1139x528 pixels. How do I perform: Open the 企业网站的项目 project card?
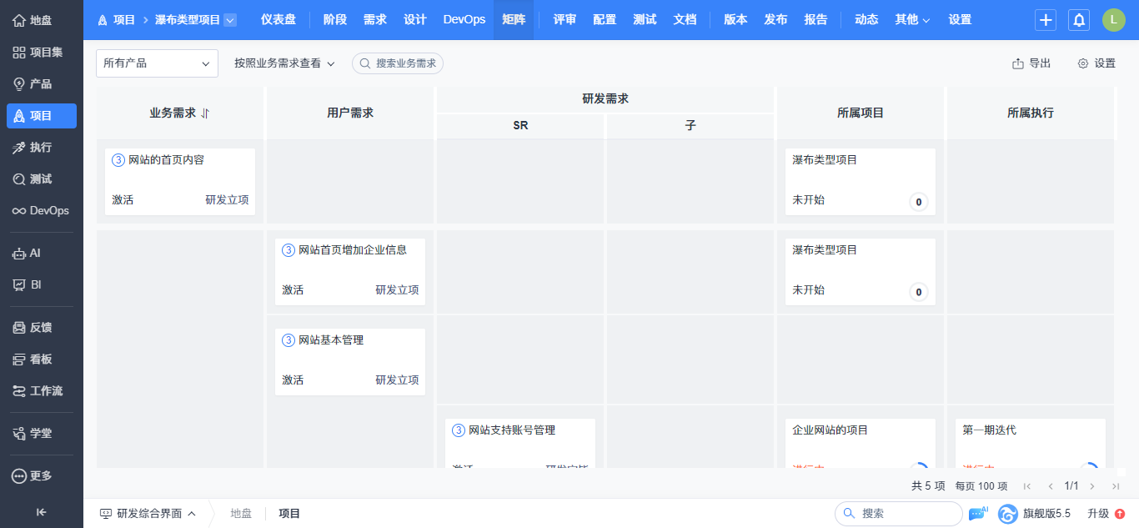click(861, 443)
